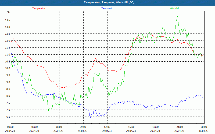Click the '06:00' time label on the x-axis

[x=58, y=127]
